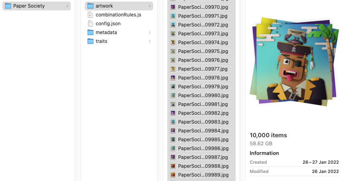
Task: Expand the traits folder chevron
Action: click(x=150, y=41)
